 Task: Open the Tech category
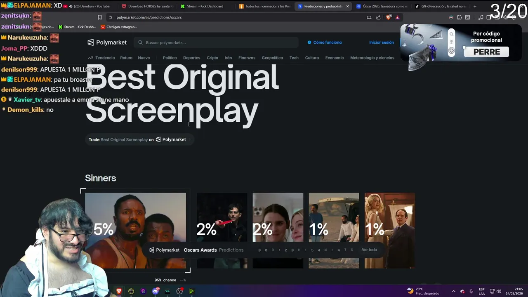pos(294,58)
